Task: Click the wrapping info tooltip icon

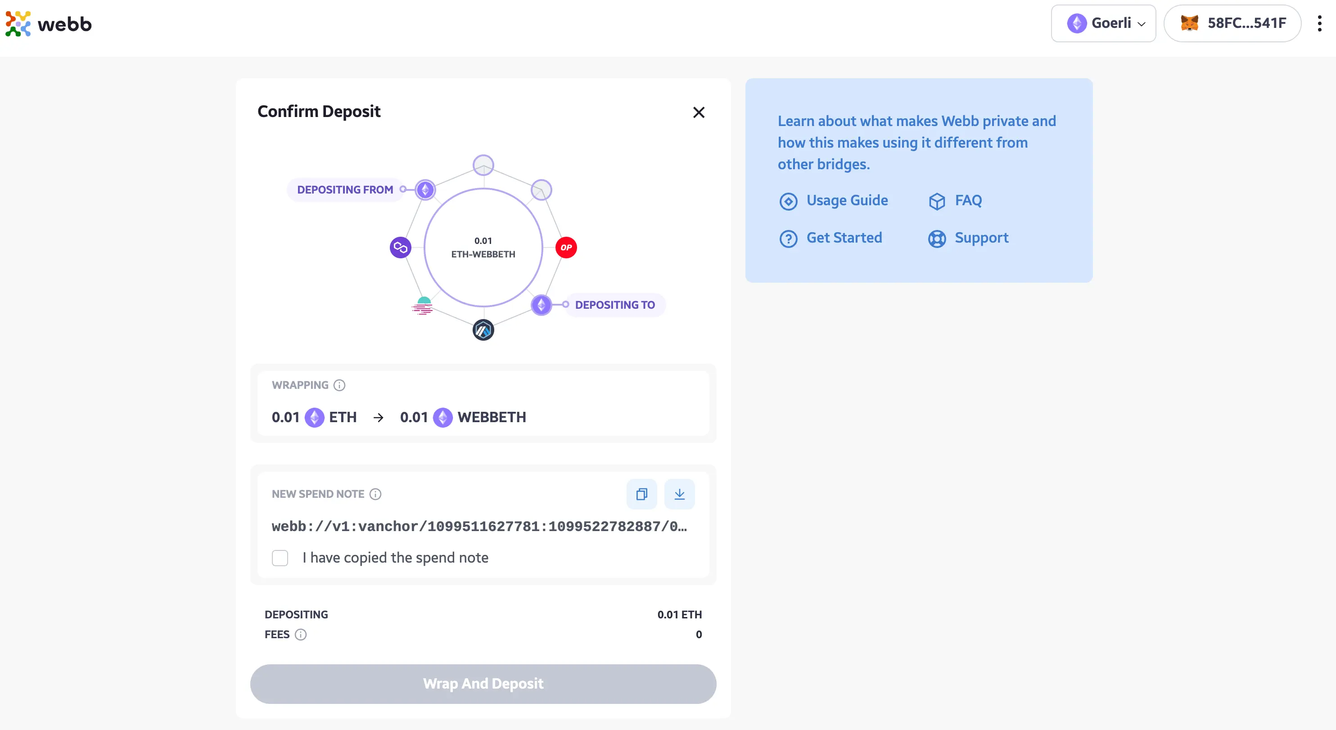Action: point(339,385)
